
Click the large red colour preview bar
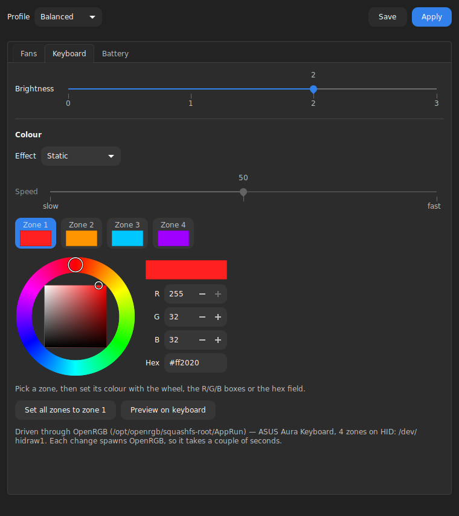186,270
